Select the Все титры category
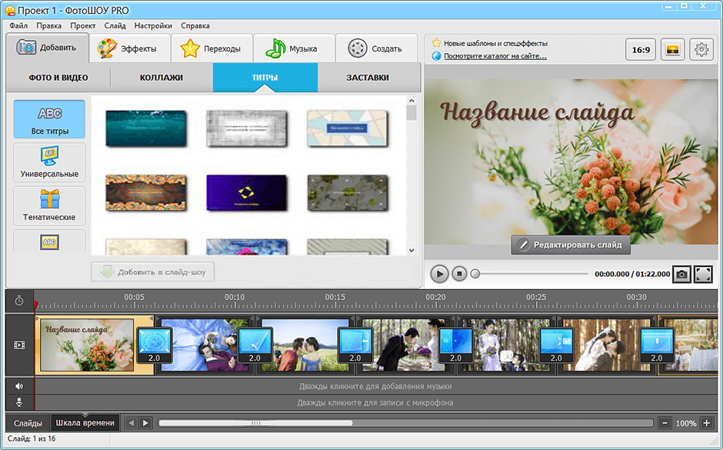This screenshot has height=450, width=723. [x=49, y=119]
